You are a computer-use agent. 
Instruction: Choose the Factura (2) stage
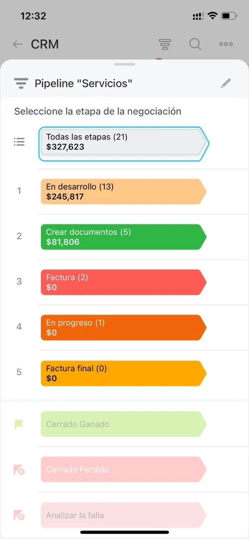tap(124, 282)
